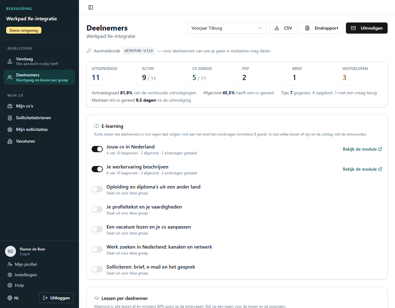Click the gear icon for Instellingen
The width and height of the screenshot is (395, 308).
(10, 275)
